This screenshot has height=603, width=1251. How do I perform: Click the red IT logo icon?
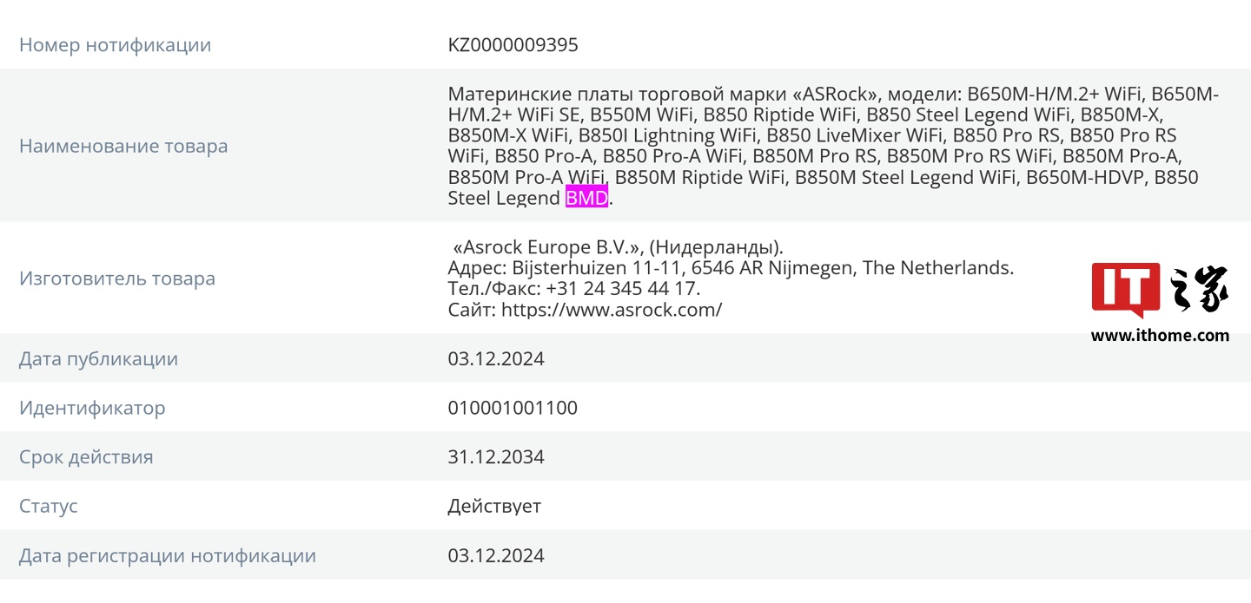1125,289
